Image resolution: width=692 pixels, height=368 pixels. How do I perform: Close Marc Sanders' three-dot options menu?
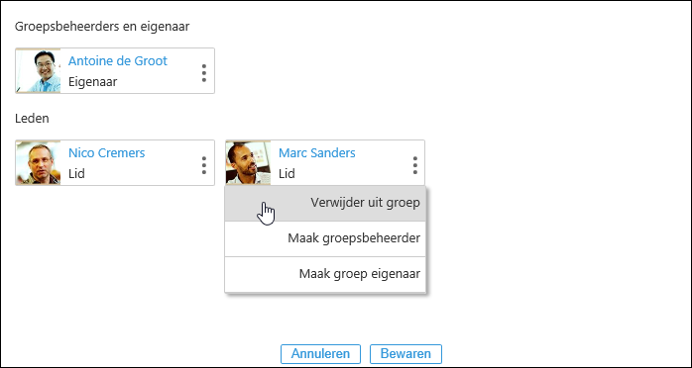coord(414,165)
